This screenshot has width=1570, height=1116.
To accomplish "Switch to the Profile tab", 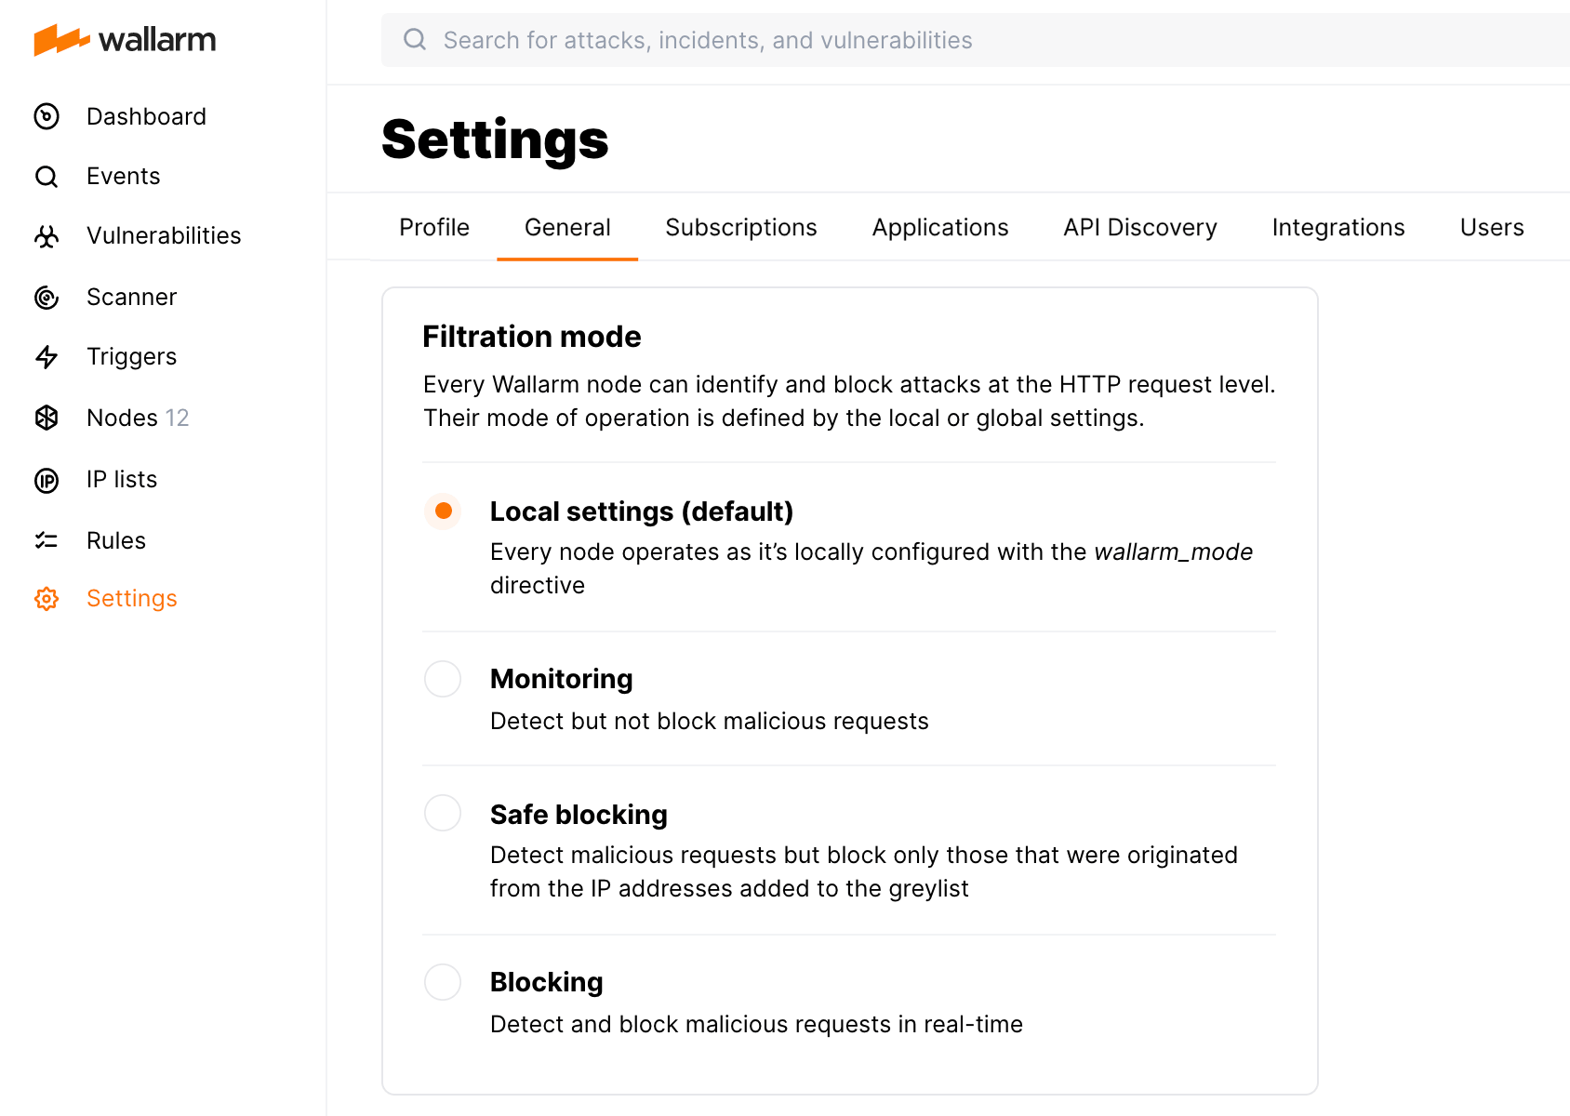I will [x=433, y=227].
